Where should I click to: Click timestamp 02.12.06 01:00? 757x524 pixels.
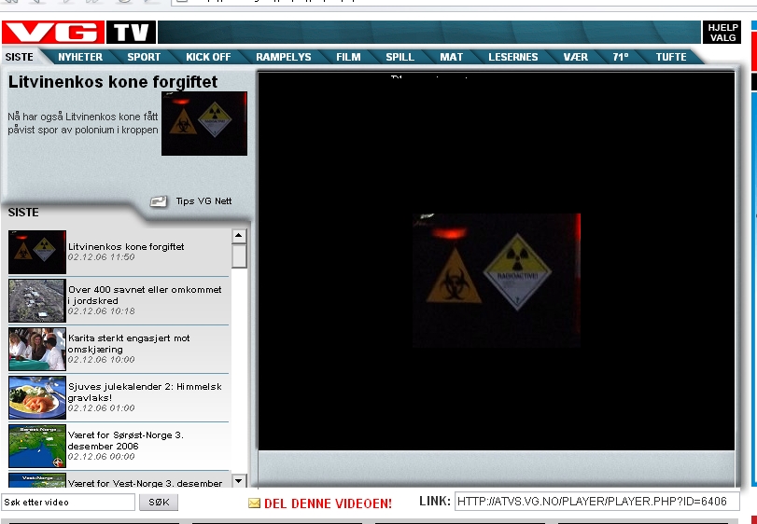tap(102, 407)
